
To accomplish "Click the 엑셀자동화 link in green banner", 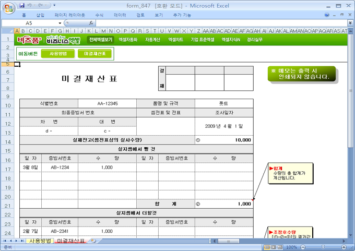I will [128, 40].
